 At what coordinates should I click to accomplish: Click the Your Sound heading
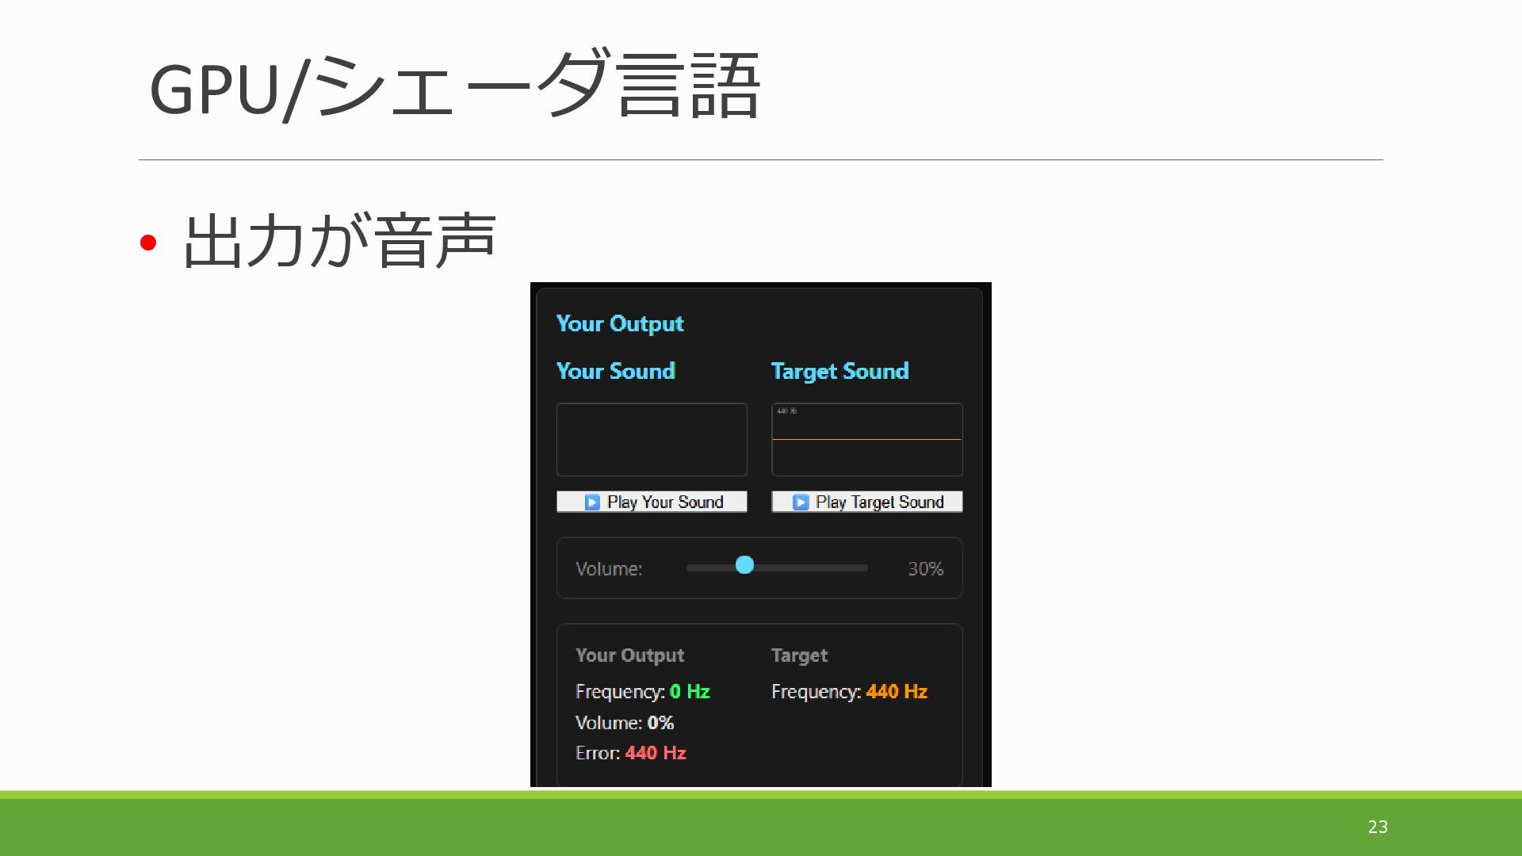click(x=615, y=371)
